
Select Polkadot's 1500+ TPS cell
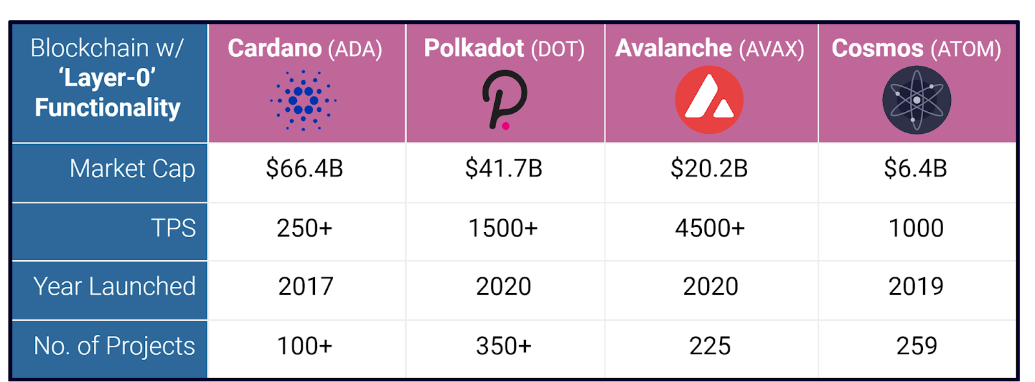coord(503,228)
